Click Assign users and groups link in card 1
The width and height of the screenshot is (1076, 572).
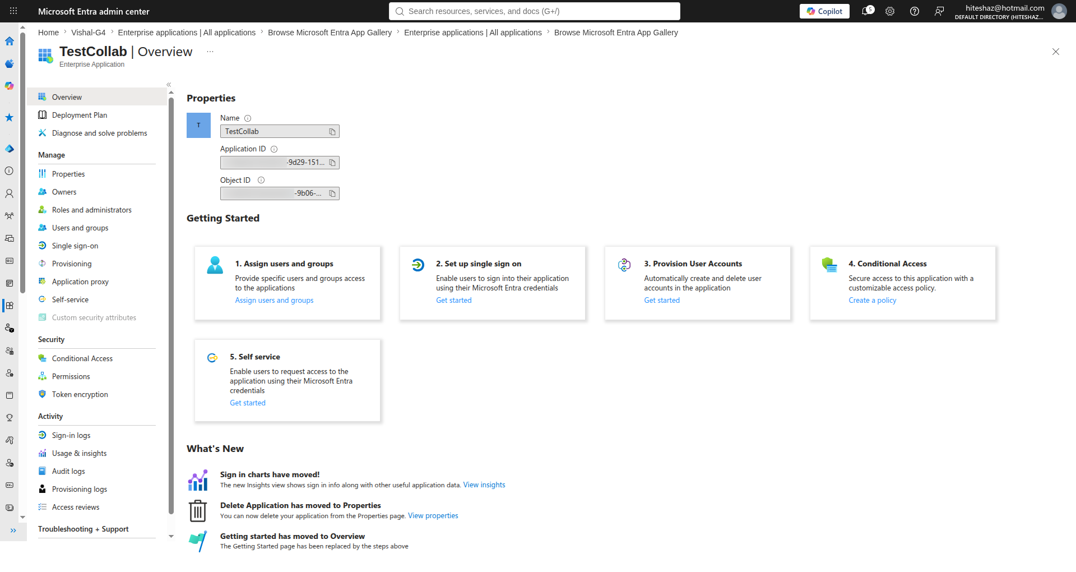coord(274,301)
